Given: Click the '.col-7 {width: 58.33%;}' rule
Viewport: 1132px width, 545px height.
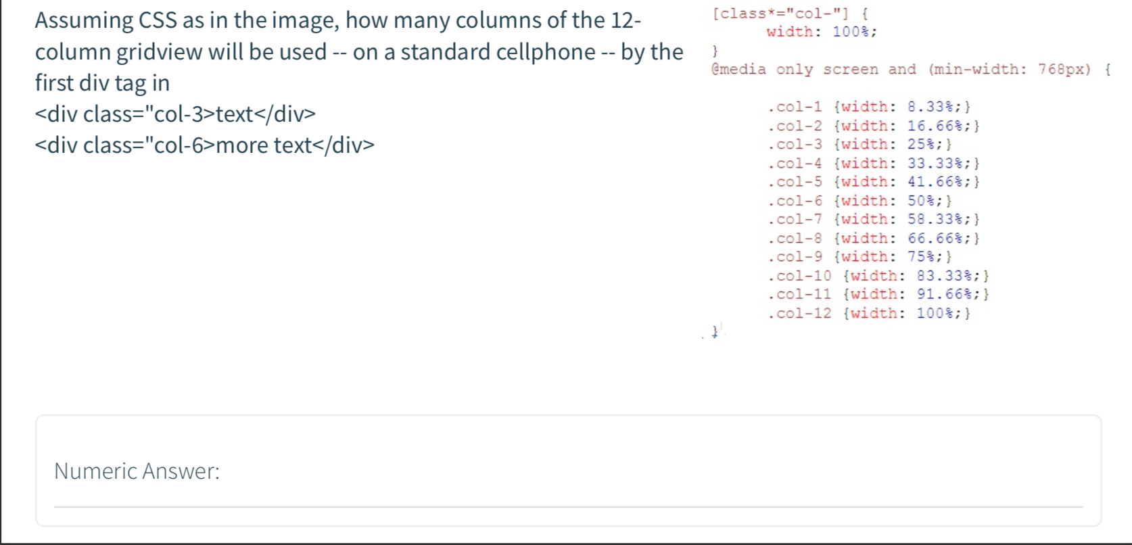Looking at the screenshot, I should coord(874,219).
